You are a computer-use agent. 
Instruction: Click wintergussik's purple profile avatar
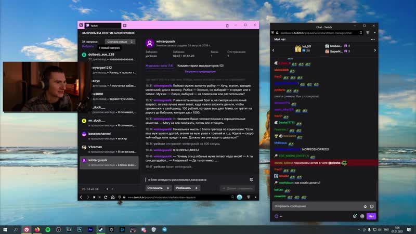pyautogui.click(x=150, y=43)
